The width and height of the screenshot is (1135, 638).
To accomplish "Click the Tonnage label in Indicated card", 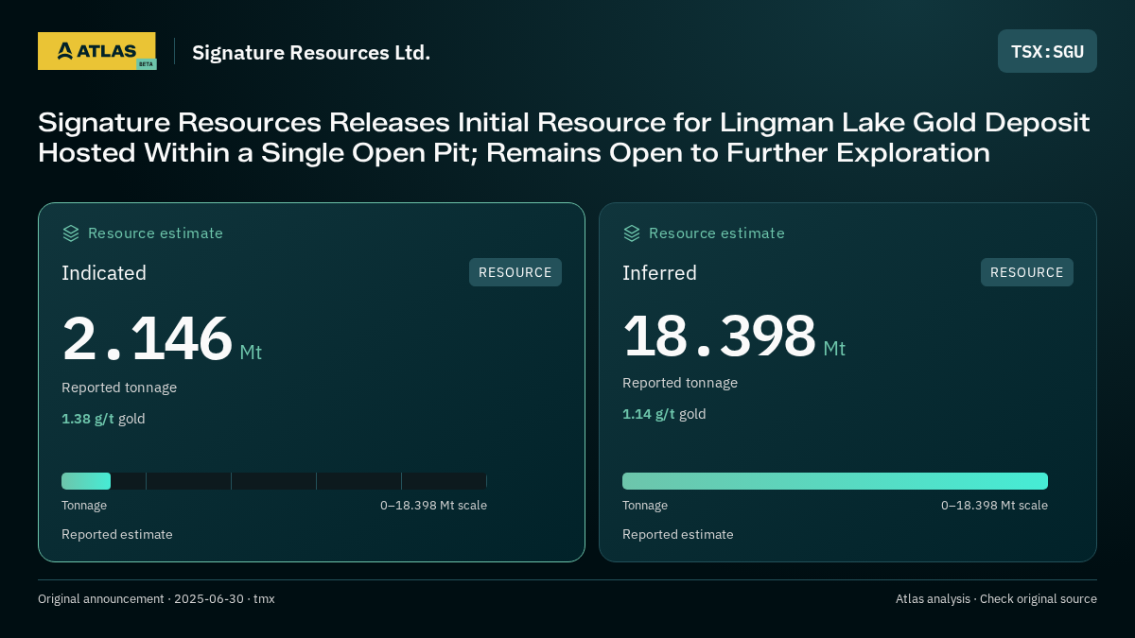I will [x=84, y=506].
